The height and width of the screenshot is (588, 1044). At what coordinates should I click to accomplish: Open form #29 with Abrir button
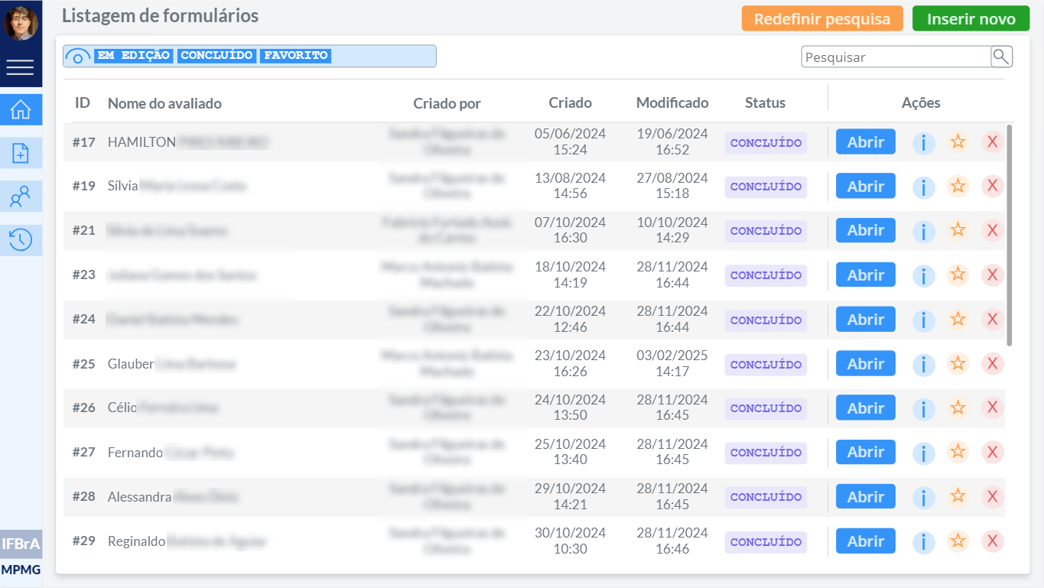tap(866, 541)
